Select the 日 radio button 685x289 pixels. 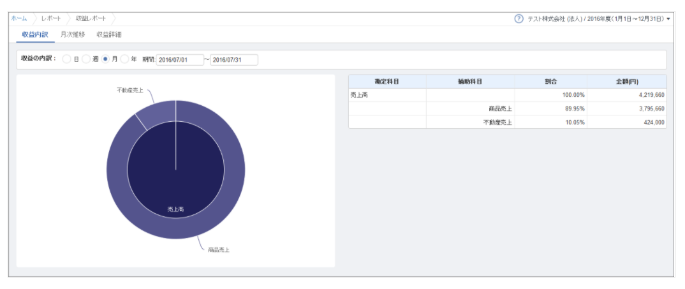(66, 59)
